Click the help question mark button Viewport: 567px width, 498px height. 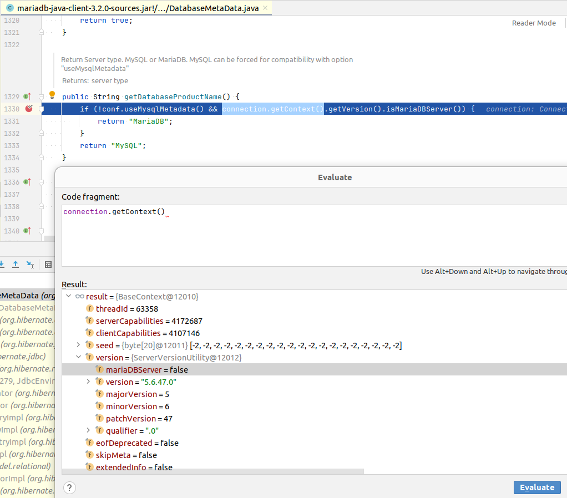(69, 487)
